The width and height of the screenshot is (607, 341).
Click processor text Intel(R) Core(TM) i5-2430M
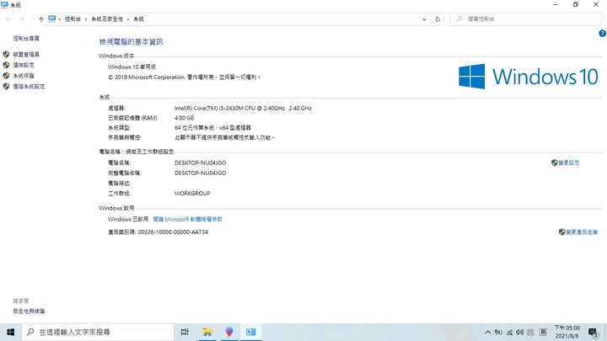[243, 109]
